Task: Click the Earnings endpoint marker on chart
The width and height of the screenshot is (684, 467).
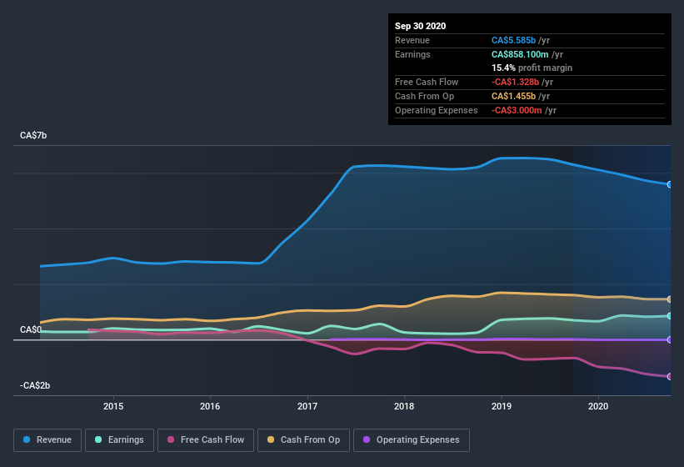Action: pos(670,316)
